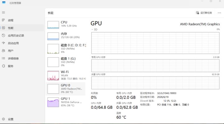Select 磁盘 1 (G:) entry
224x124 pixels.
click(x=66, y=62)
